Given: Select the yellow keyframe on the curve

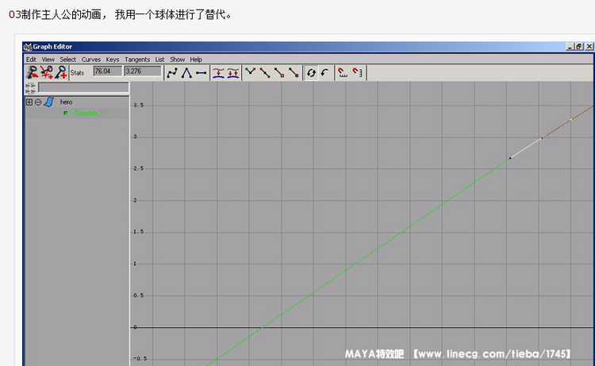Looking at the screenshot, I should pyautogui.click(x=571, y=120).
